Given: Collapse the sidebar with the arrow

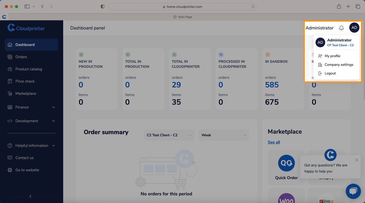Looking at the screenshot, I should pyautogui.click(x=31, y=196).
